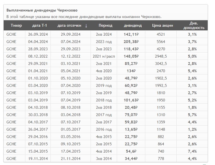The height and width of the screenshot is (165, 215).
Task: Click the дата Т-1 column header
Action: point(40,25)
